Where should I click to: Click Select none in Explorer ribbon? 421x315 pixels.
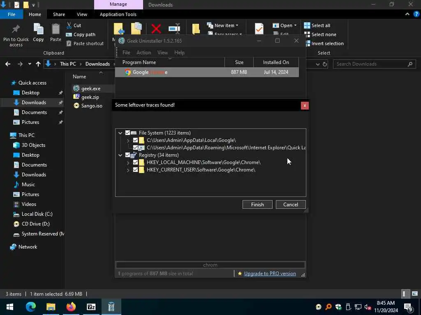point(320,34)
